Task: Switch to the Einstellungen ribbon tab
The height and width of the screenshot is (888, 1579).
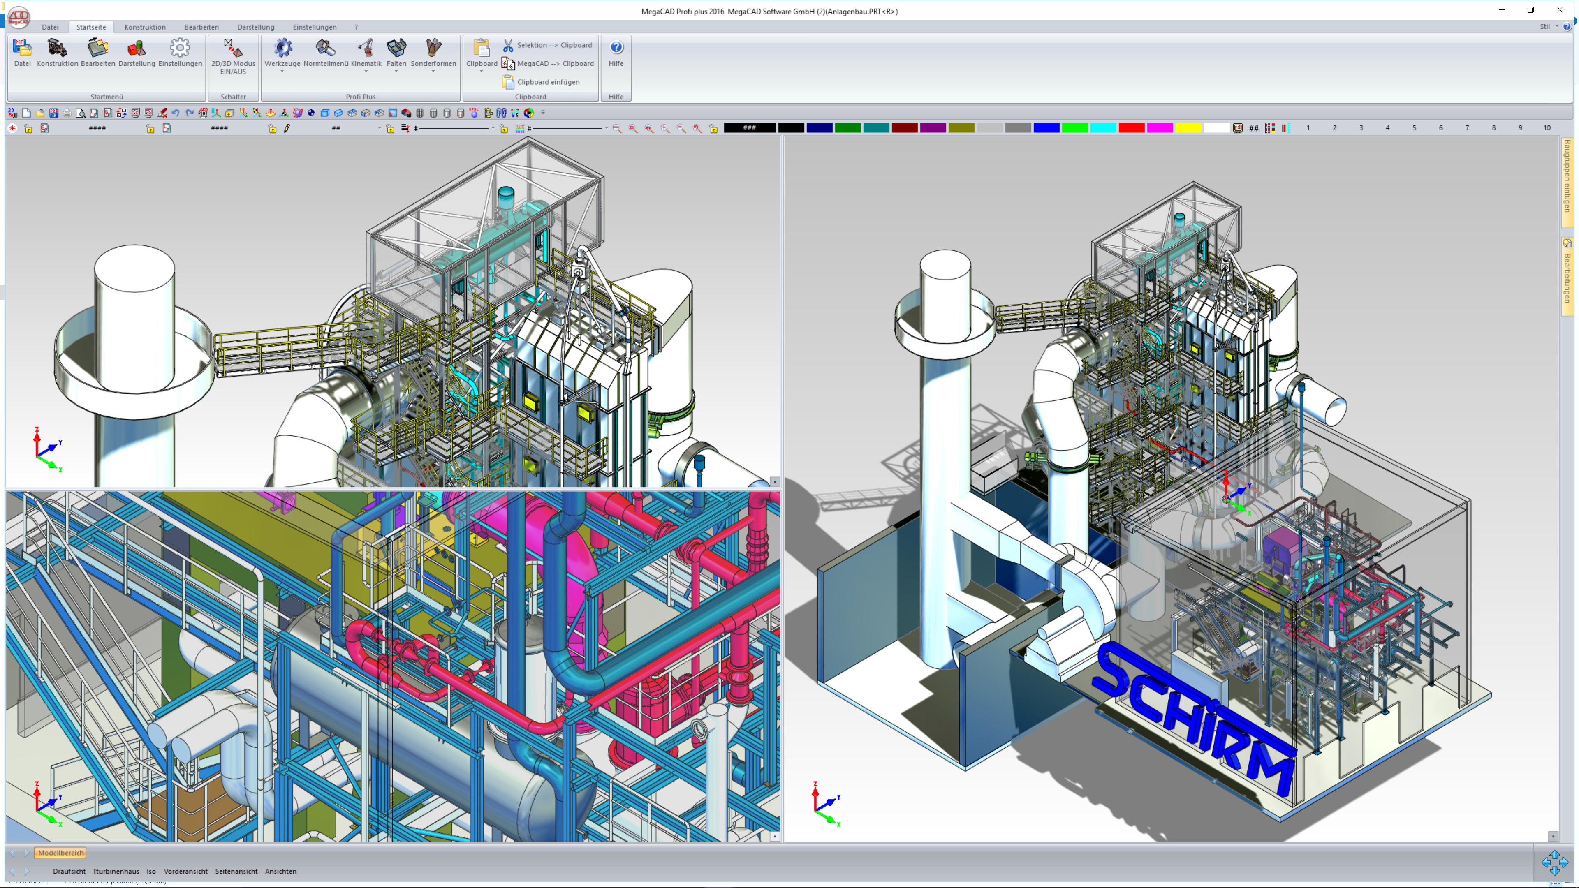Action: (315, 27)
